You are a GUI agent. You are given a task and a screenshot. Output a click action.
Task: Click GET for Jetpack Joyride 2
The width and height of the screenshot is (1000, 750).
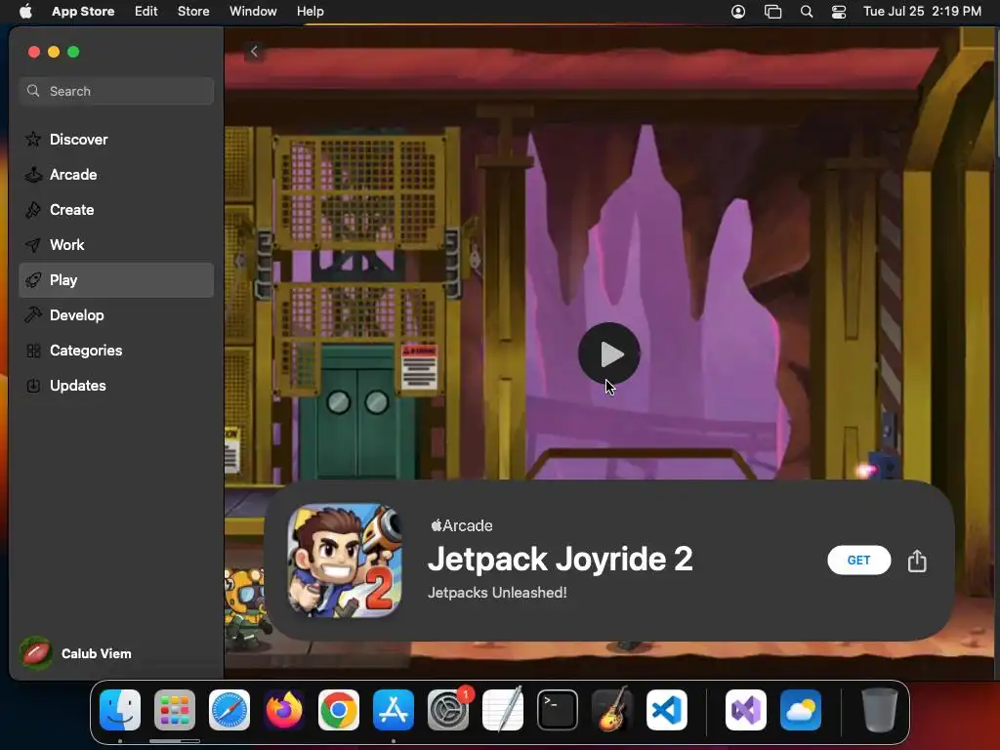[x=858, y=560]
